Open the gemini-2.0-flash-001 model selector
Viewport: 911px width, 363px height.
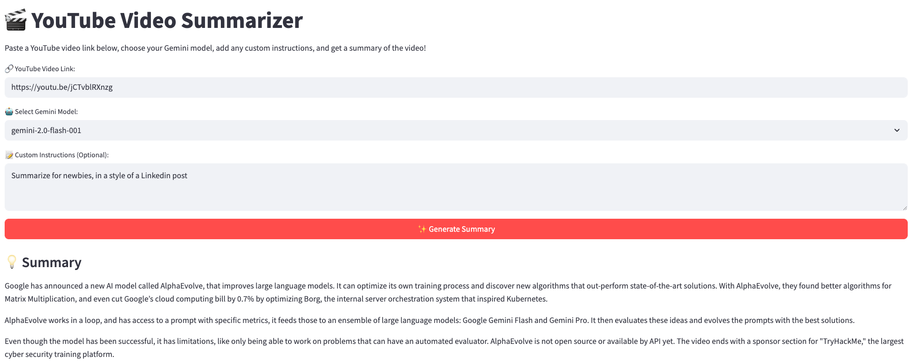point(456,130)
